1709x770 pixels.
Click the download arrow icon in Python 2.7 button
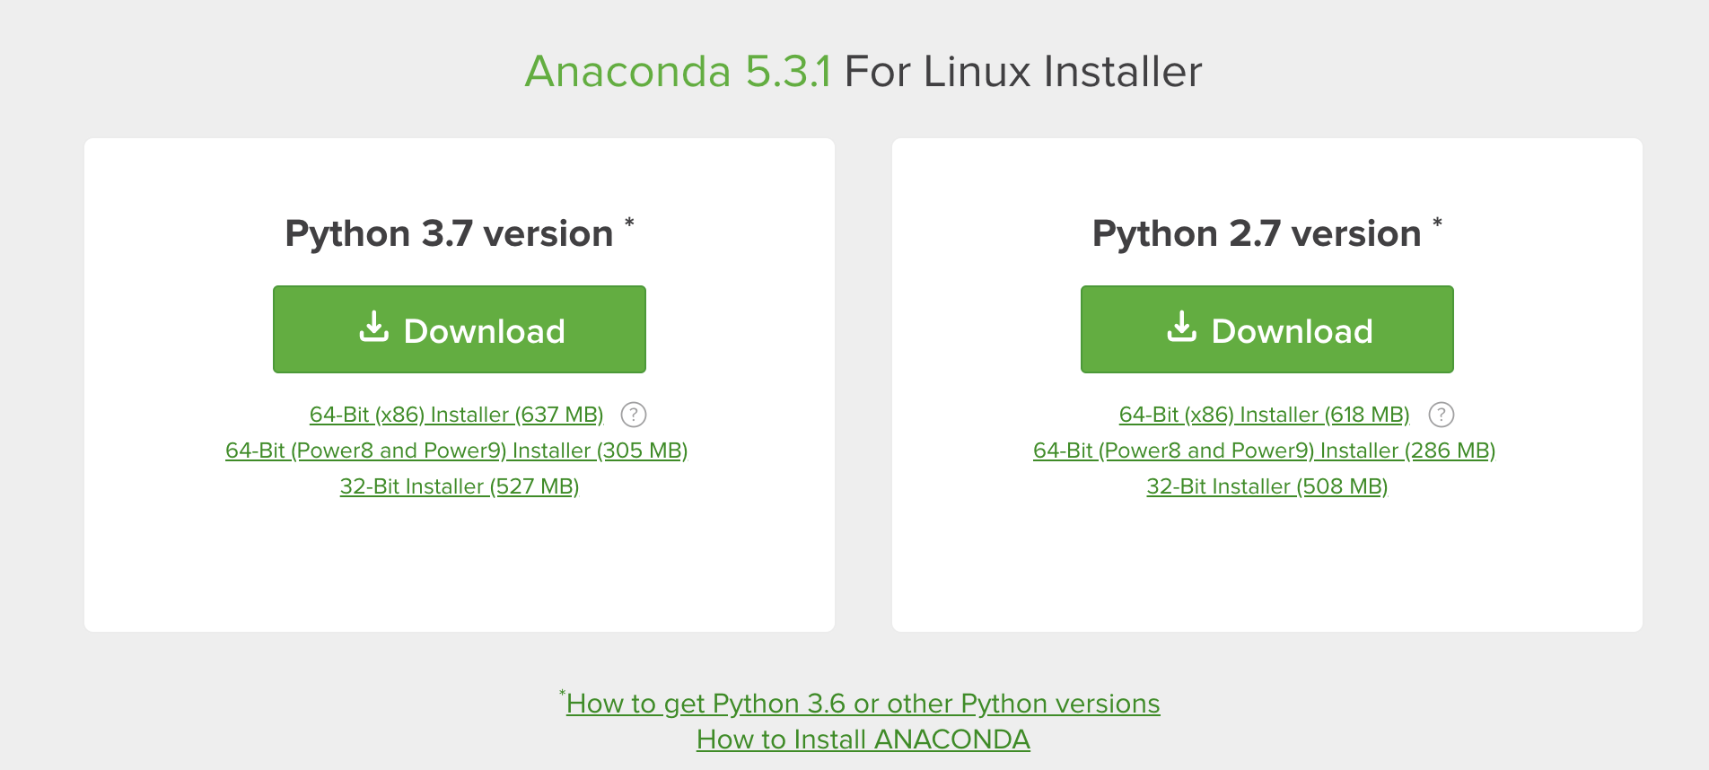1182,329
